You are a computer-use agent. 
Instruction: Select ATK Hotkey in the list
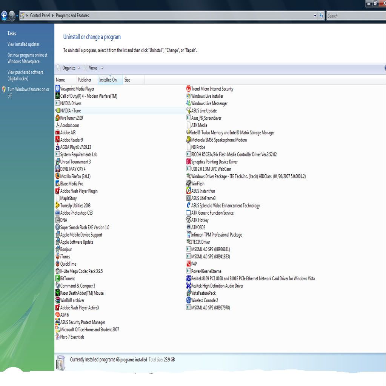200,220
